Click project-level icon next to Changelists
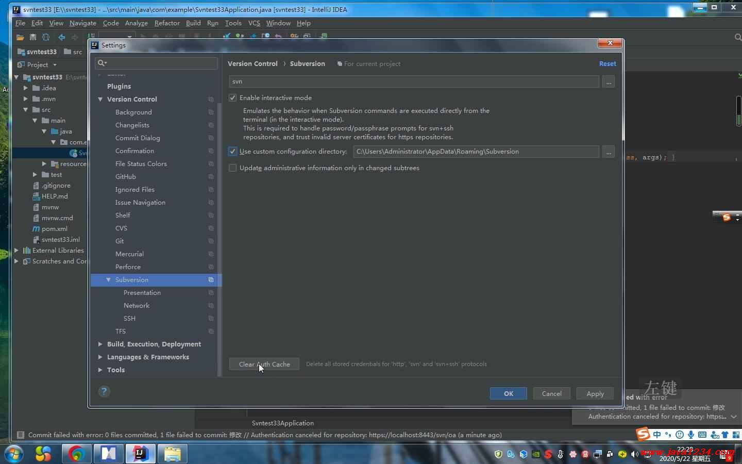 tap(211, 125)
